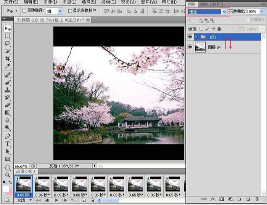The width and height of the screenshot is (267, 205).
Task: Select the Path Selection tool
Action: (x=8, y=151)
